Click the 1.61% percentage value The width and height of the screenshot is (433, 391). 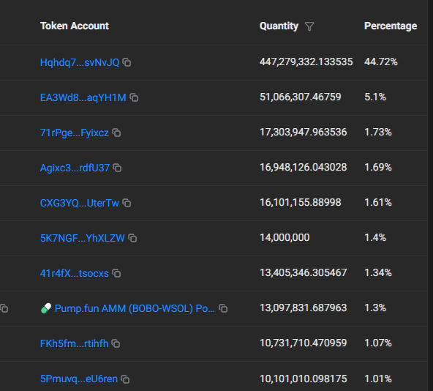pyautogui.click(x=378, y=202)
